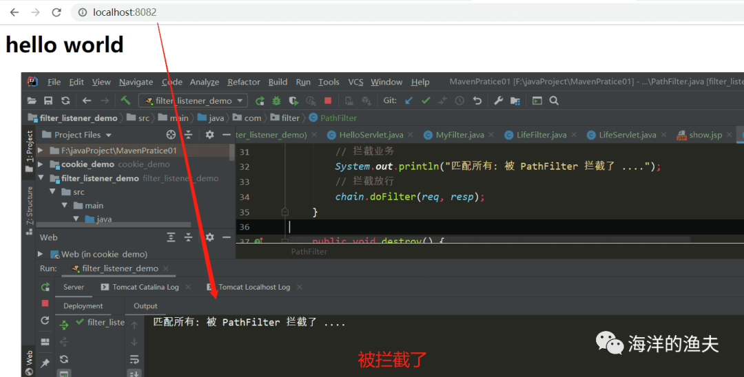Open Project Structure icon
This screenshot has height=377, width=744.
coord(515,100)
